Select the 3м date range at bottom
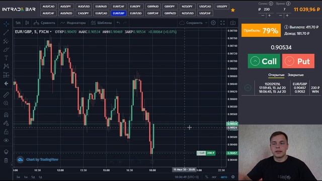The image size is (322, 181). (18, 177)
